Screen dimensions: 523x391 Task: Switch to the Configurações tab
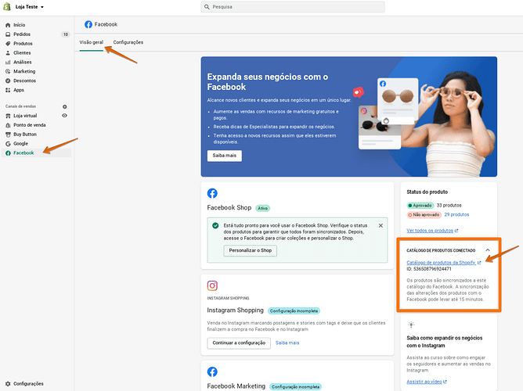[128, 43]
